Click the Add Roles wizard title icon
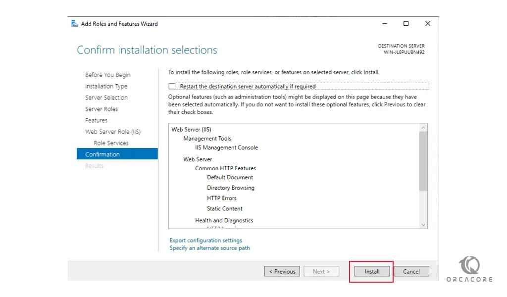 (x=74, y=24)
